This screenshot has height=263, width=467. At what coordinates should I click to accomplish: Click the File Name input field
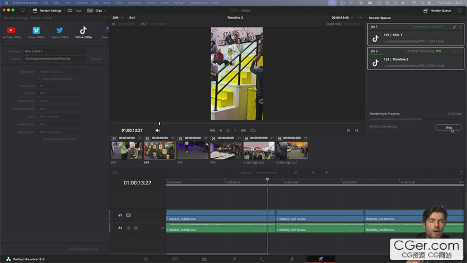55,52
